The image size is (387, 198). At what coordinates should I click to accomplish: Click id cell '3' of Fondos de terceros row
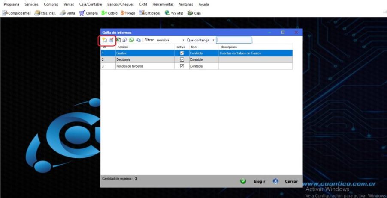pos(108,66)
